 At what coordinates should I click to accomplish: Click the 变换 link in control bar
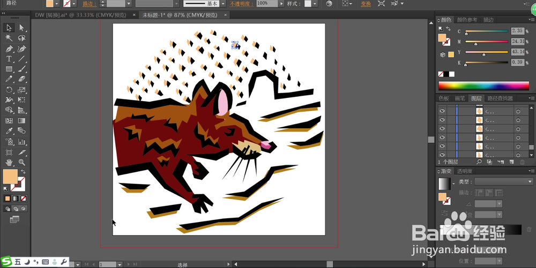(x=366, y=4)
